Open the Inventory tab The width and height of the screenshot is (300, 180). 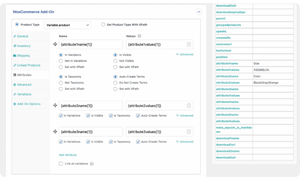click(x=23, y=46)
